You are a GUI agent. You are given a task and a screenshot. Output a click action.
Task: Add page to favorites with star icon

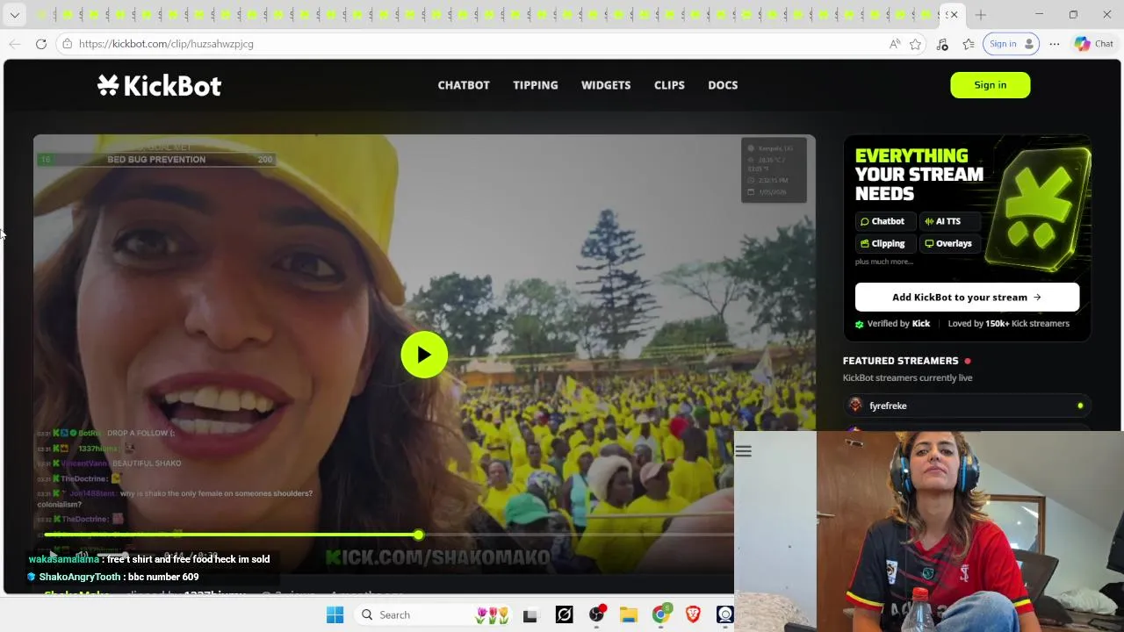916,44
